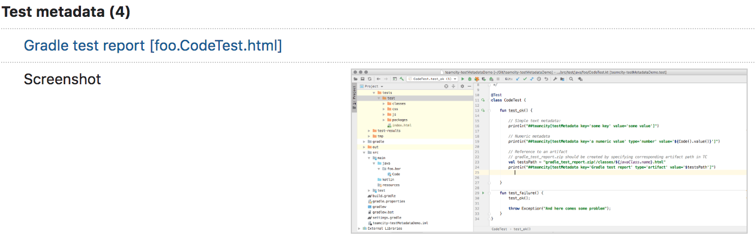The image size is (755, 241).
Task: Expand the classes folder in the project tree
Action: 383,104
